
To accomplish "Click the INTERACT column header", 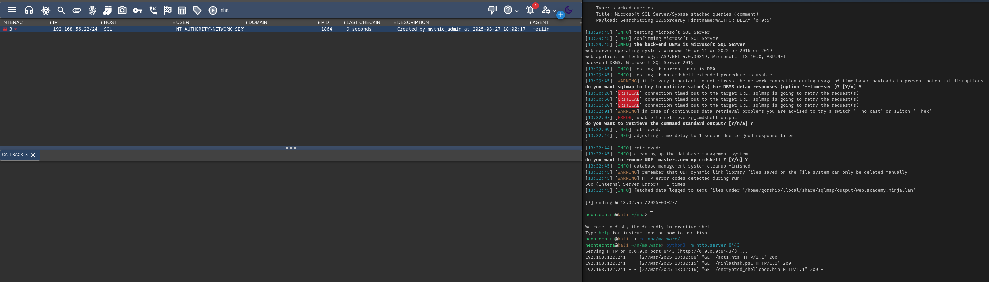I will (14, 23).
